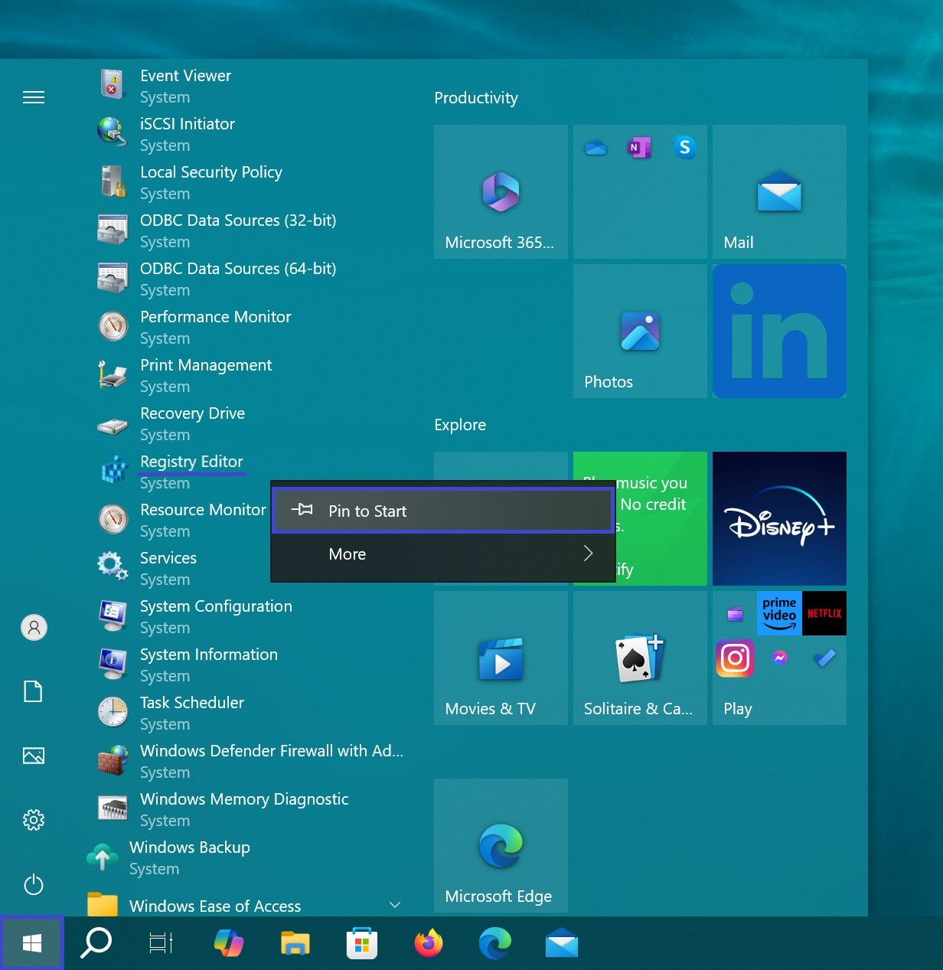Open Messenger in the Play tile
Image resolution: width=943 pixels, height=970 pixels.
[x=779, y=658]
